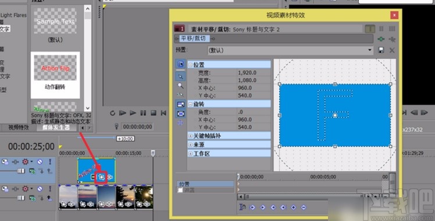Click the left tab-scroll arrow beside 媒体发生器
Screen dimensions: 435x221
coord(83,128)
